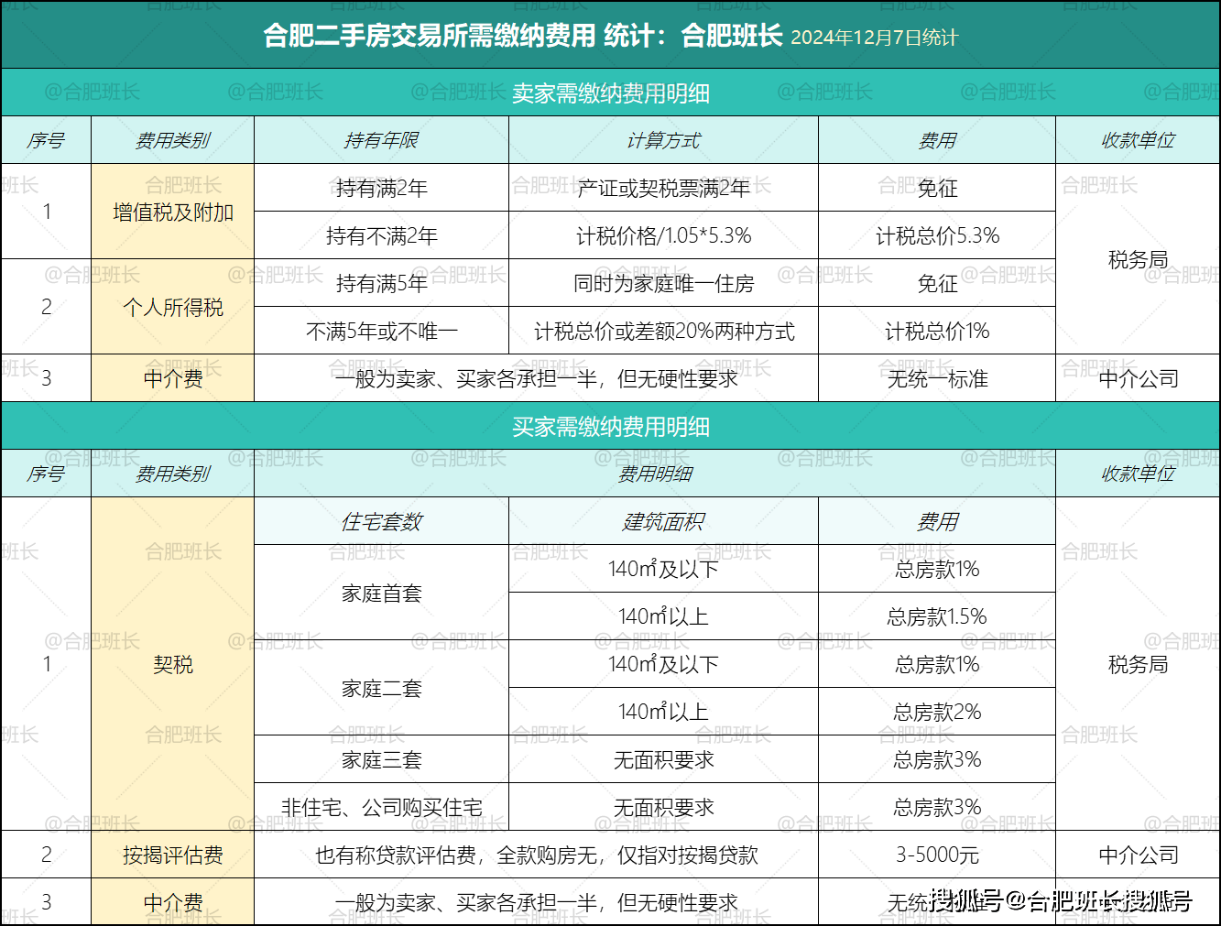Click the 收款单位 header in the seller table
The image size is (1221, 926).
[1138, 140]
